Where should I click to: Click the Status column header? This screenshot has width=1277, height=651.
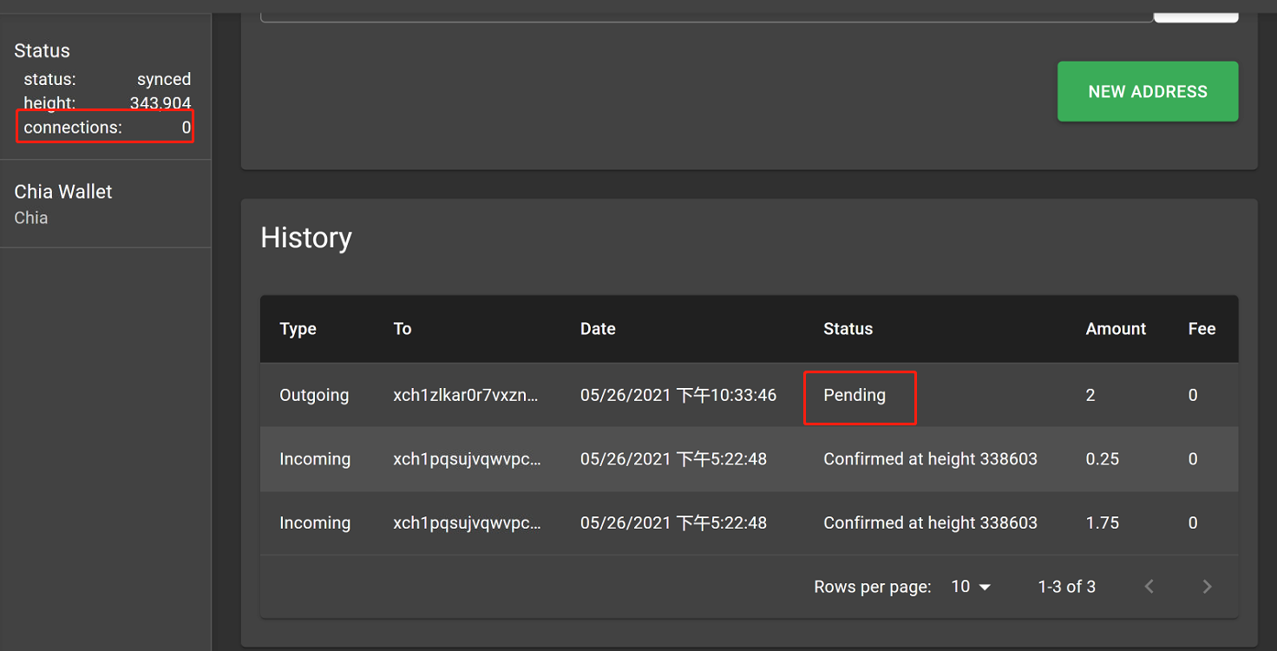[x=848, y=329]
